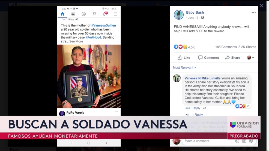Open the Profile icon in phone nav bar
The image size is (269, 151).
(x=83, y=14)
